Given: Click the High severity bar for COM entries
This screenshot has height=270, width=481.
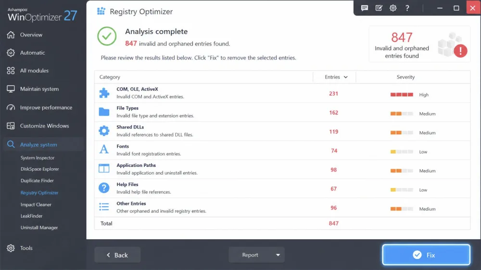Looking at the screenshot, I should tap(402, 95).
